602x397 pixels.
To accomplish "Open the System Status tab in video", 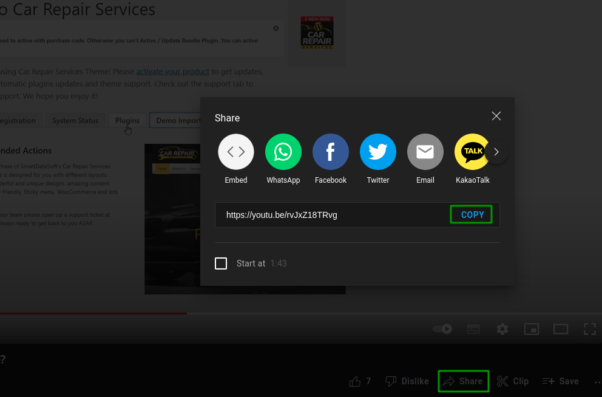I will [75, 121].
